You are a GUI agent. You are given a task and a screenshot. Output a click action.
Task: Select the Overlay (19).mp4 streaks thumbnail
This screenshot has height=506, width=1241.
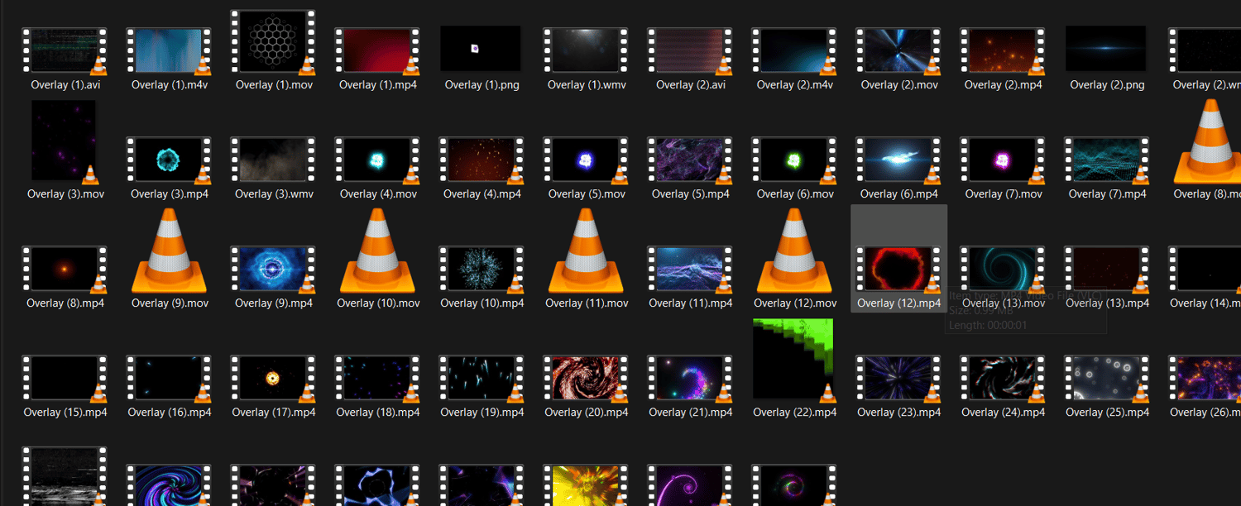coord(482,379)
